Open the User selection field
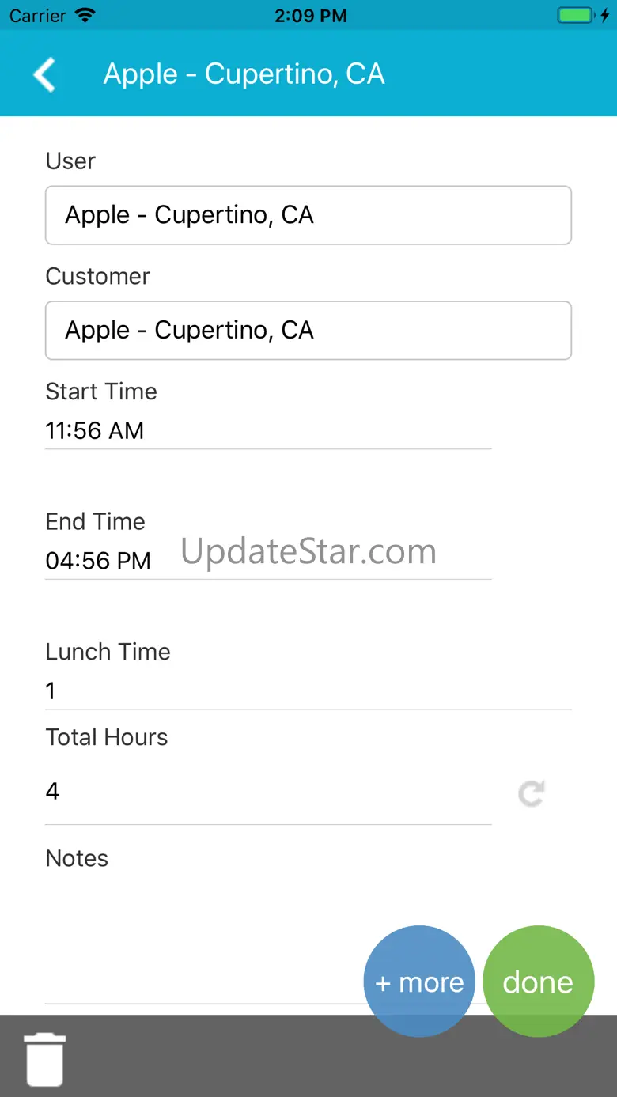This screenshot has width=617, height=1097. click(x=308, y=215)
